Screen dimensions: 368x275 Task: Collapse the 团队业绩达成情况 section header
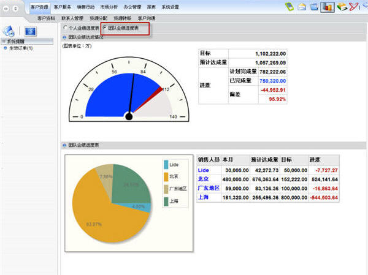coord(64,37)
